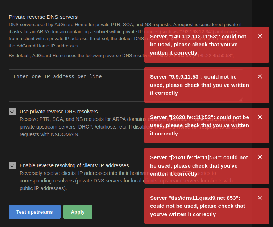
Task: Dismiss the tls://dns11.quad9.net:853 error toast
Action: [x=260, y=198]
